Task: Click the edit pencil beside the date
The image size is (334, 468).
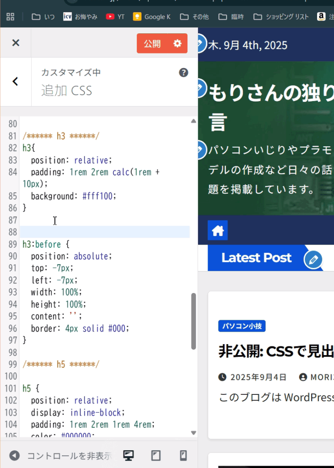Action: coord(200,44)
